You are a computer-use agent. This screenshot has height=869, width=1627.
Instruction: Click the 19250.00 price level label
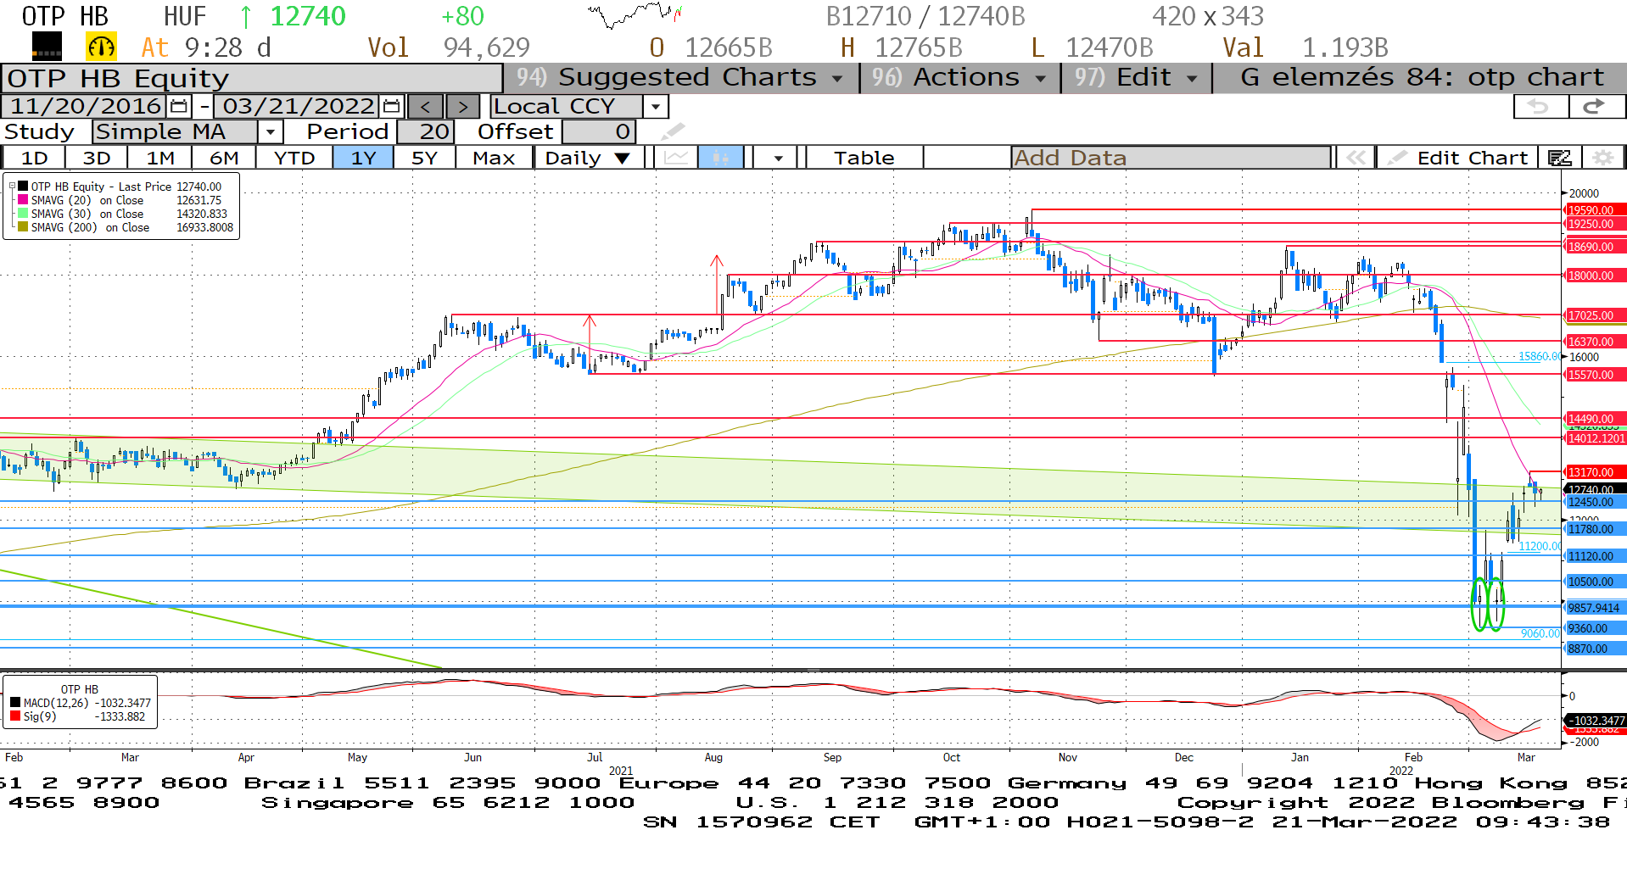coord(1594,224)
